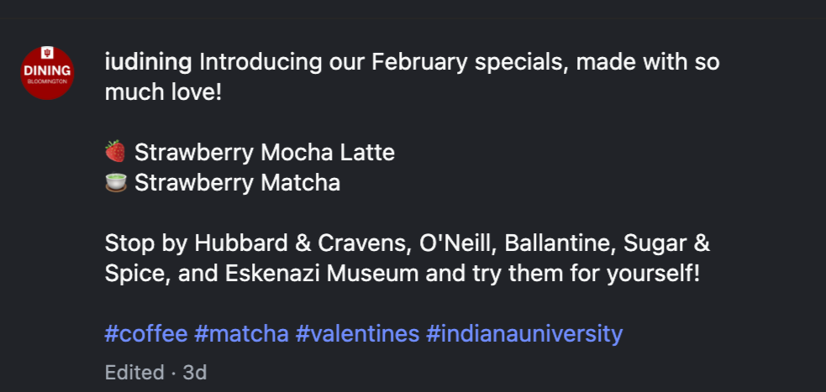Open the #coffee hashtag
The width and height of the screenshot is (826, 392).
(x=146, y=333)
